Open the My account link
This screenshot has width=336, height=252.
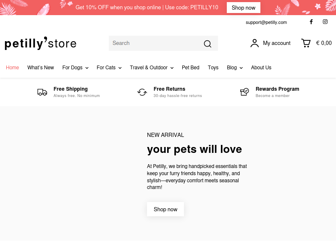click(x=277, y=43)
